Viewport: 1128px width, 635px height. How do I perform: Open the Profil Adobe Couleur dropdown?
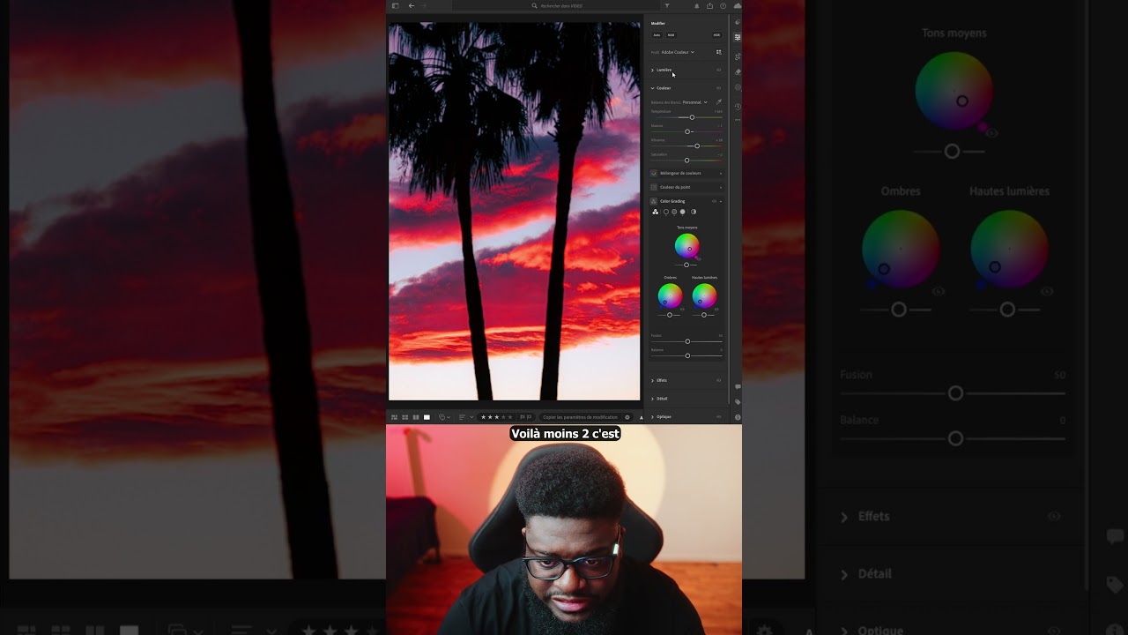tap(678, 52)
